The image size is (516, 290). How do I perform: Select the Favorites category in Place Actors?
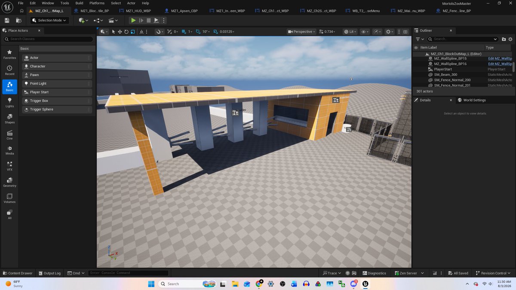(9, 54)
